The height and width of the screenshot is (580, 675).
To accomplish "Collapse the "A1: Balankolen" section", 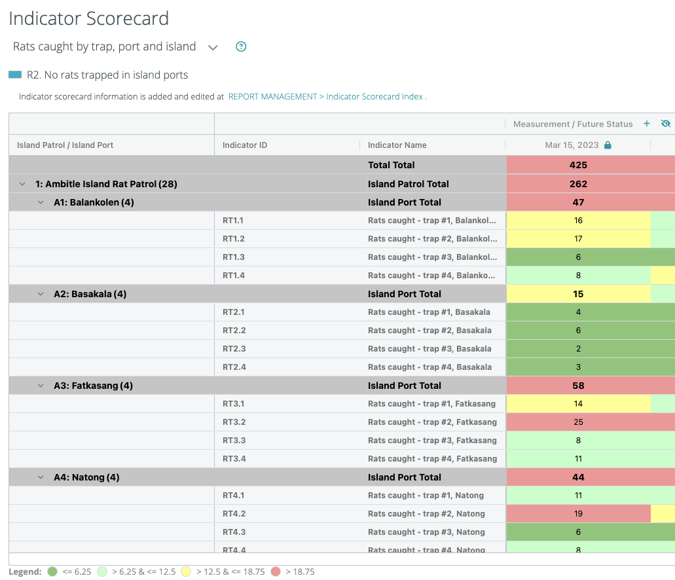I will pos(39,202).
